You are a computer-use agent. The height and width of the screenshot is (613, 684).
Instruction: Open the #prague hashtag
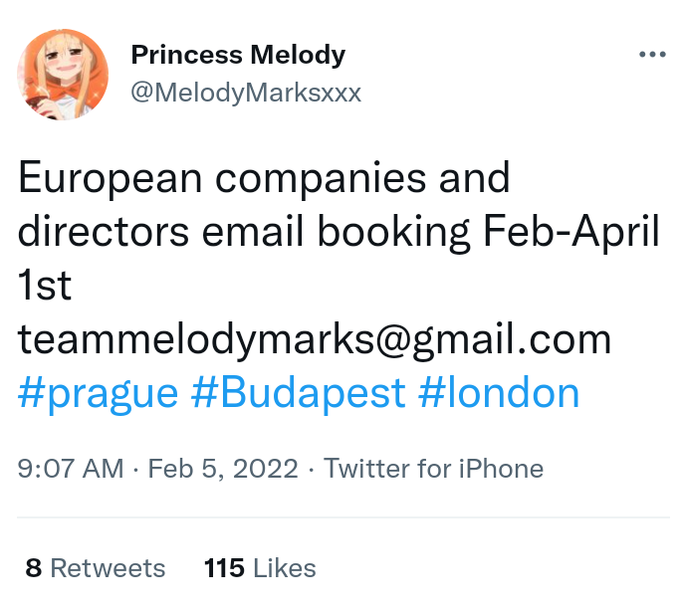tap(99, 393)
